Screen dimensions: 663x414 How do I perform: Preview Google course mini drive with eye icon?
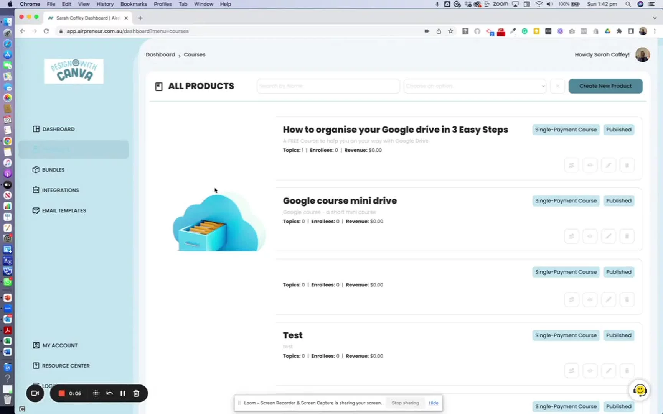590,236
